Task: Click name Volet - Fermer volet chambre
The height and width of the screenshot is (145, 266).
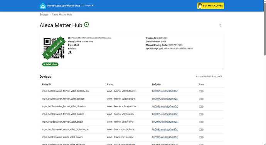Action: [x=121, y=107]
